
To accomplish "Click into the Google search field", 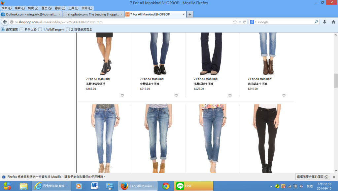I will click(x=286, y=22).
